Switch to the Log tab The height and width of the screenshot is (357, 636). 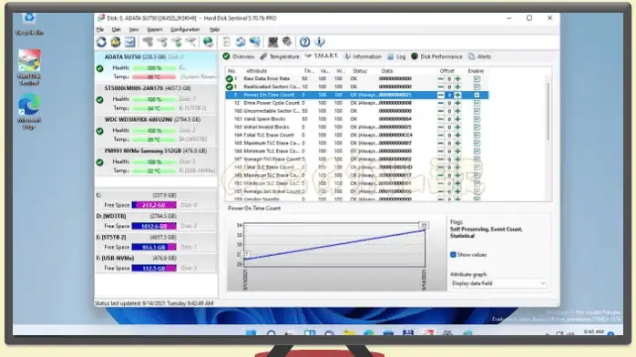[396, 56]
